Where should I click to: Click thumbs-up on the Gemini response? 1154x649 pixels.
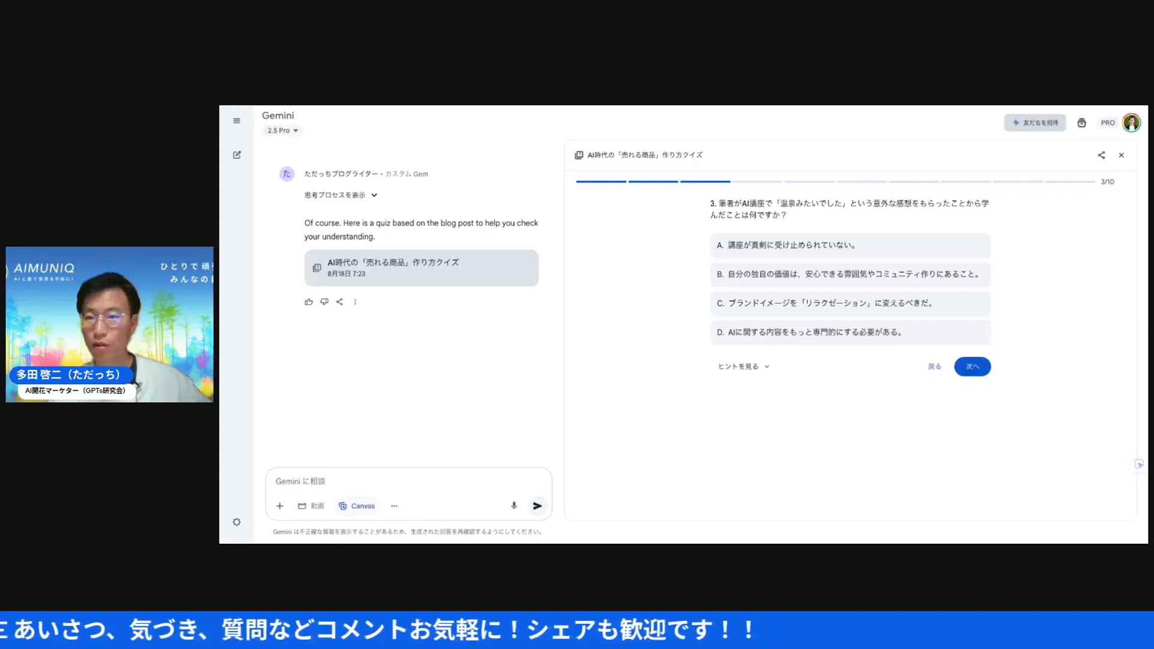(x=308, y=302)
